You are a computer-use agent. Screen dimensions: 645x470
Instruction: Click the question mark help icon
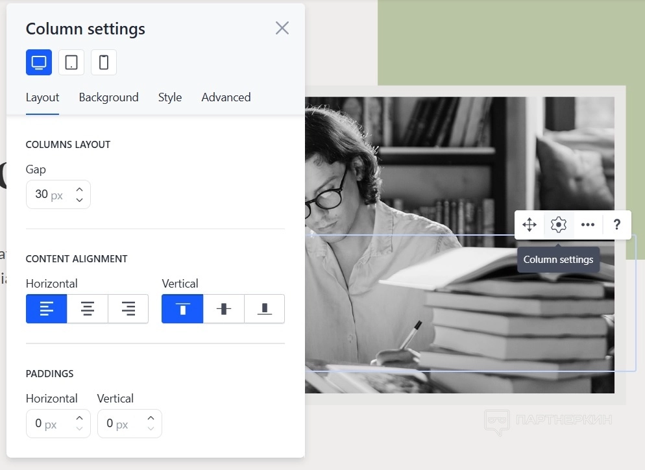coord(616,225)
